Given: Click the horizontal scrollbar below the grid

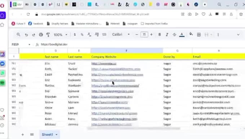Looking at the screenshot, I should pos(133,129).
